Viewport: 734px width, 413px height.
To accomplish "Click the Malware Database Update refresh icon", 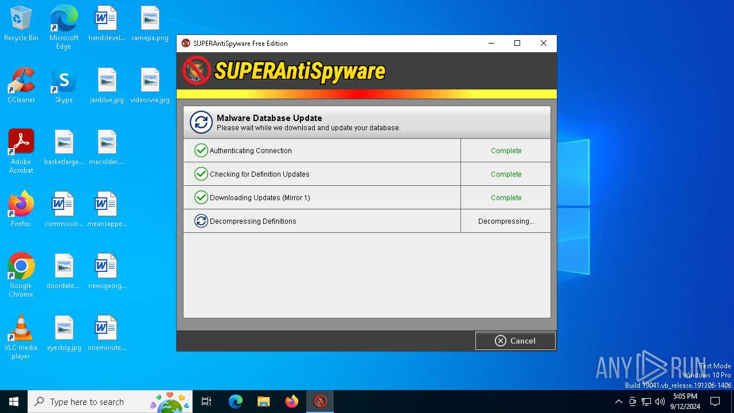I will (201, 122).
